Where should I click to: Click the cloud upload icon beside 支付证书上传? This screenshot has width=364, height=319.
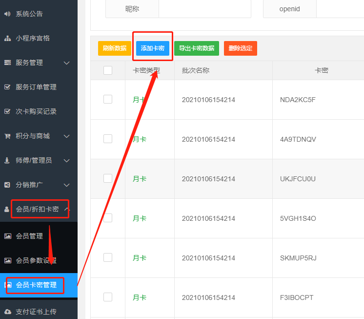pyautogui.click(x=8, y=312)
